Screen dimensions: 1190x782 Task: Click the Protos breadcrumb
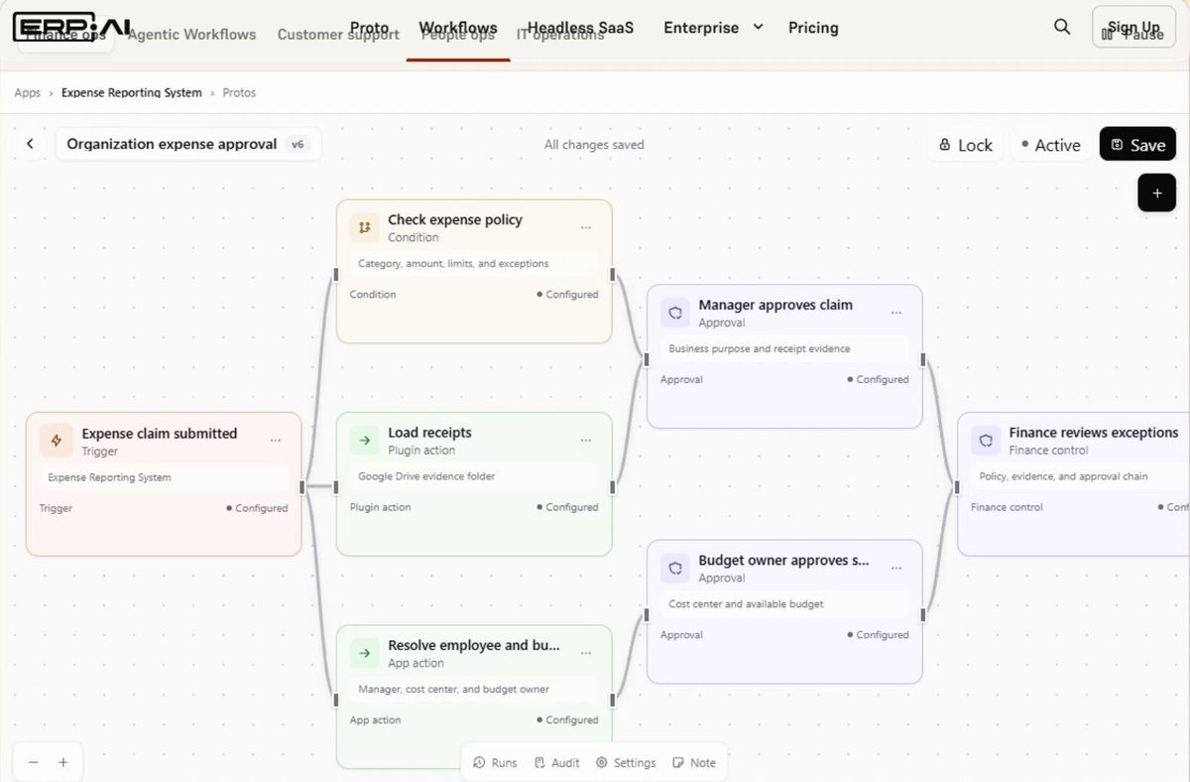click(239, 92)
